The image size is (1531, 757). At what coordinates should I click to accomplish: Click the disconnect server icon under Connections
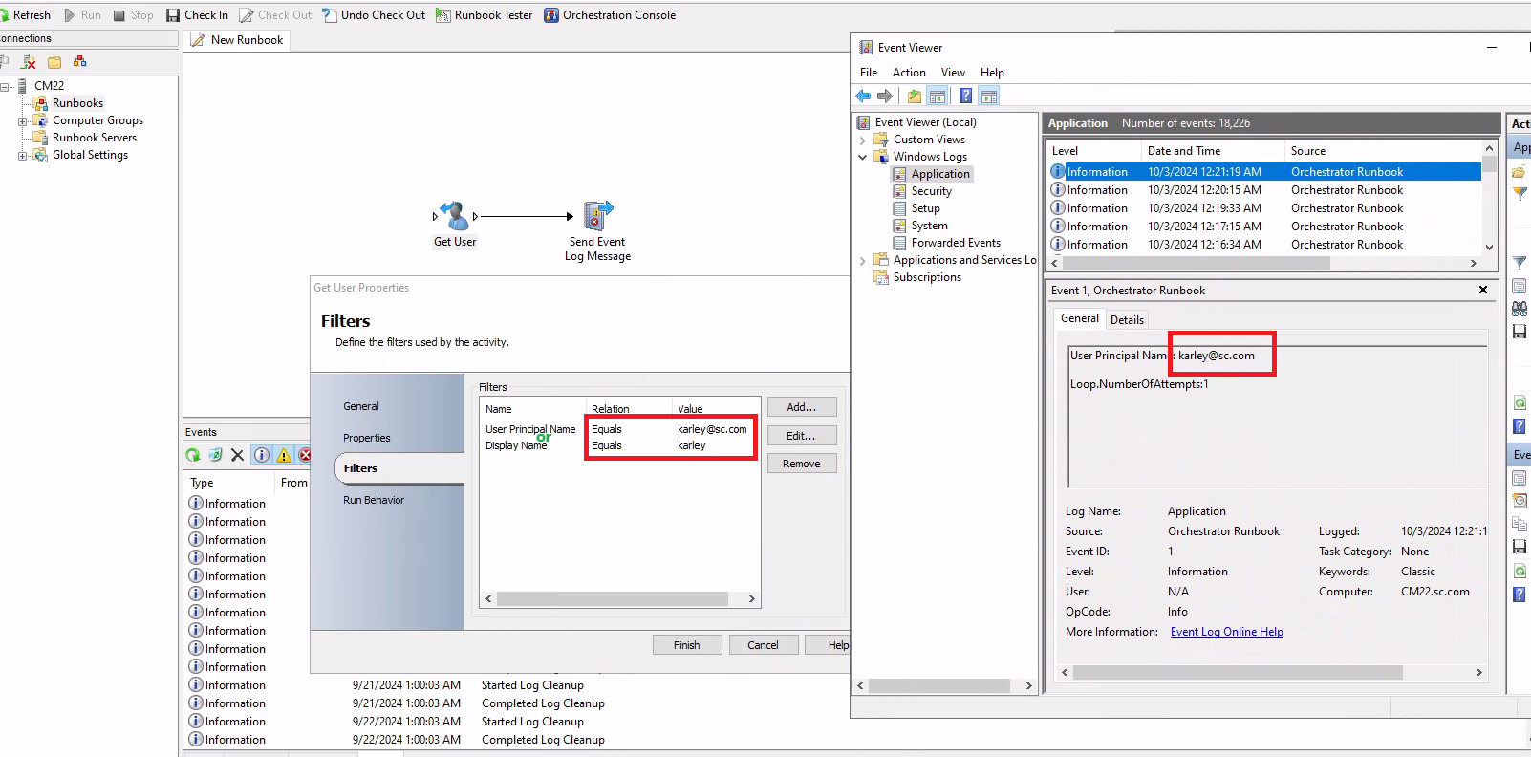point(29,62)
